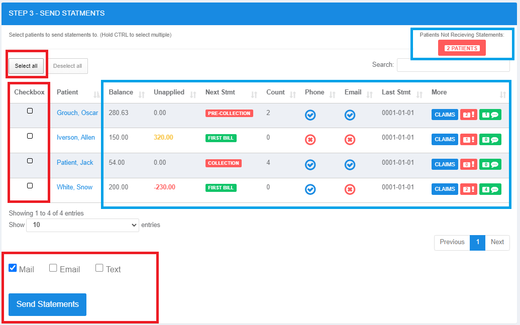Click the Select all button
Viewport: 520px width, 325px height.
point(26,66)
